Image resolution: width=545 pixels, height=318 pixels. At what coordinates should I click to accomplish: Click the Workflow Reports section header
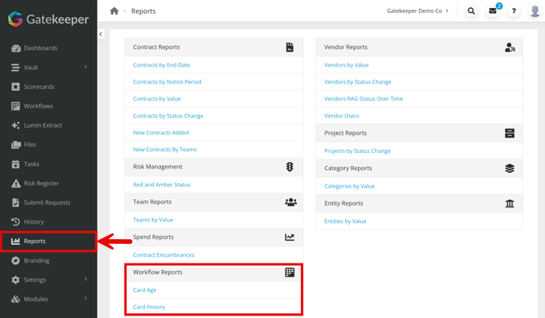click(214, 272)
